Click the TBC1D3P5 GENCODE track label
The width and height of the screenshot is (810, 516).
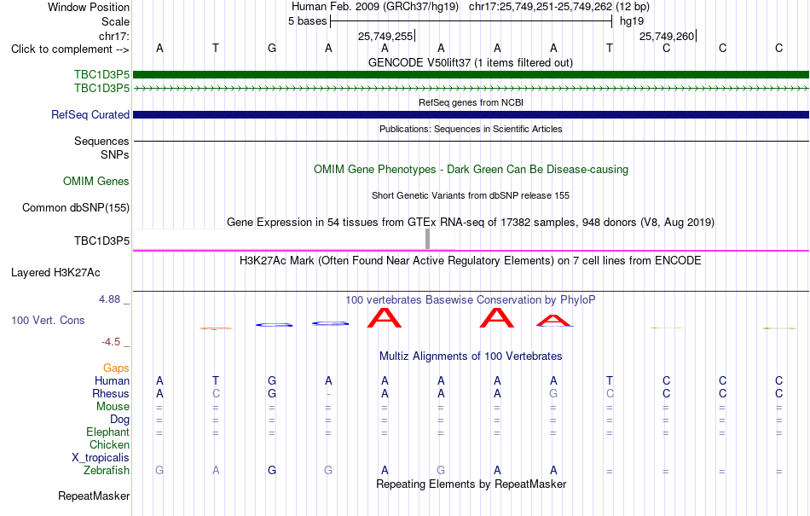(x=101, y=75)
